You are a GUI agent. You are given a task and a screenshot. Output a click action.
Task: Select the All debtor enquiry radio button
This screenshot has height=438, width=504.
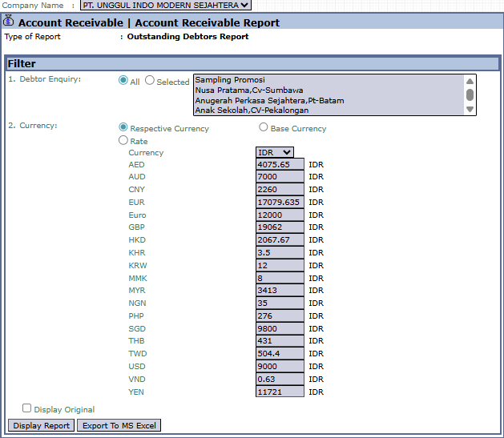123,81
